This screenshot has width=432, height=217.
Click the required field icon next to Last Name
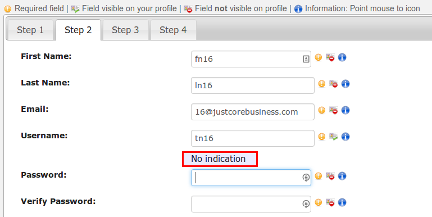(322, 84)
